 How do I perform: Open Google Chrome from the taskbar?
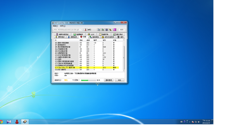[x=1, y=122]
